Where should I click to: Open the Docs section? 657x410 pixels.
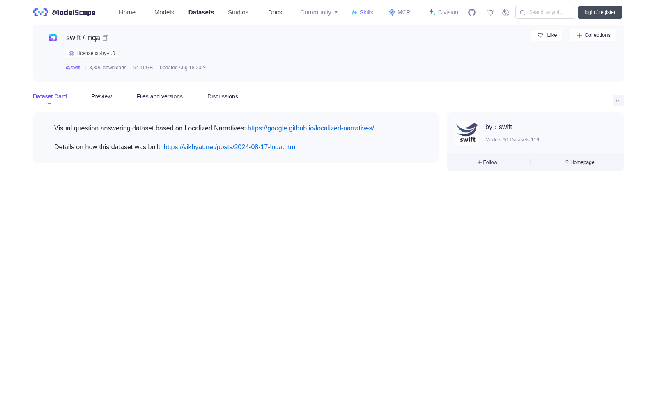(275, 12)
